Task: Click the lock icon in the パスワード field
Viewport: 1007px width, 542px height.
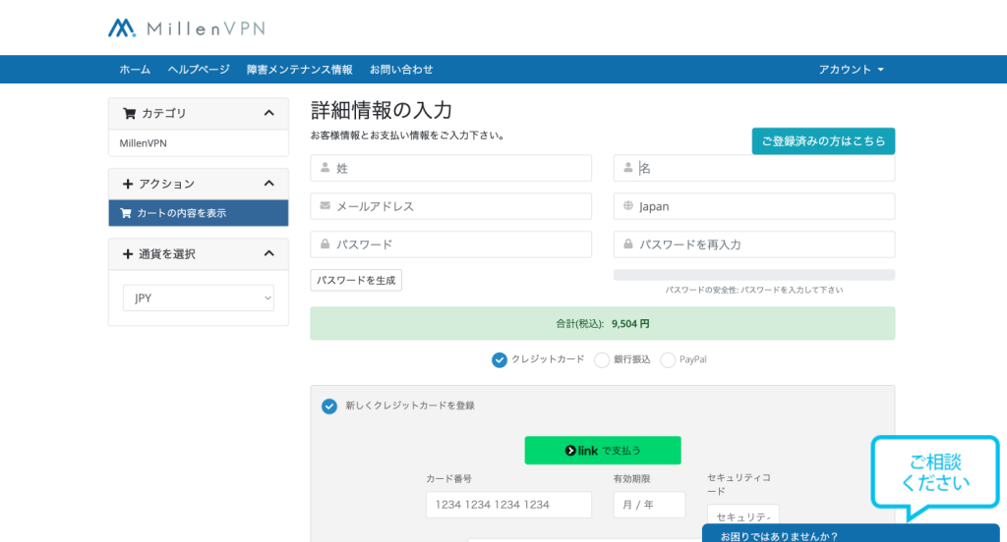Action: [x=325, y=244]
